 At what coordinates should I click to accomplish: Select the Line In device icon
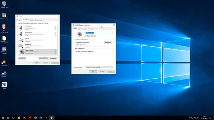click(x=21, y=40)
